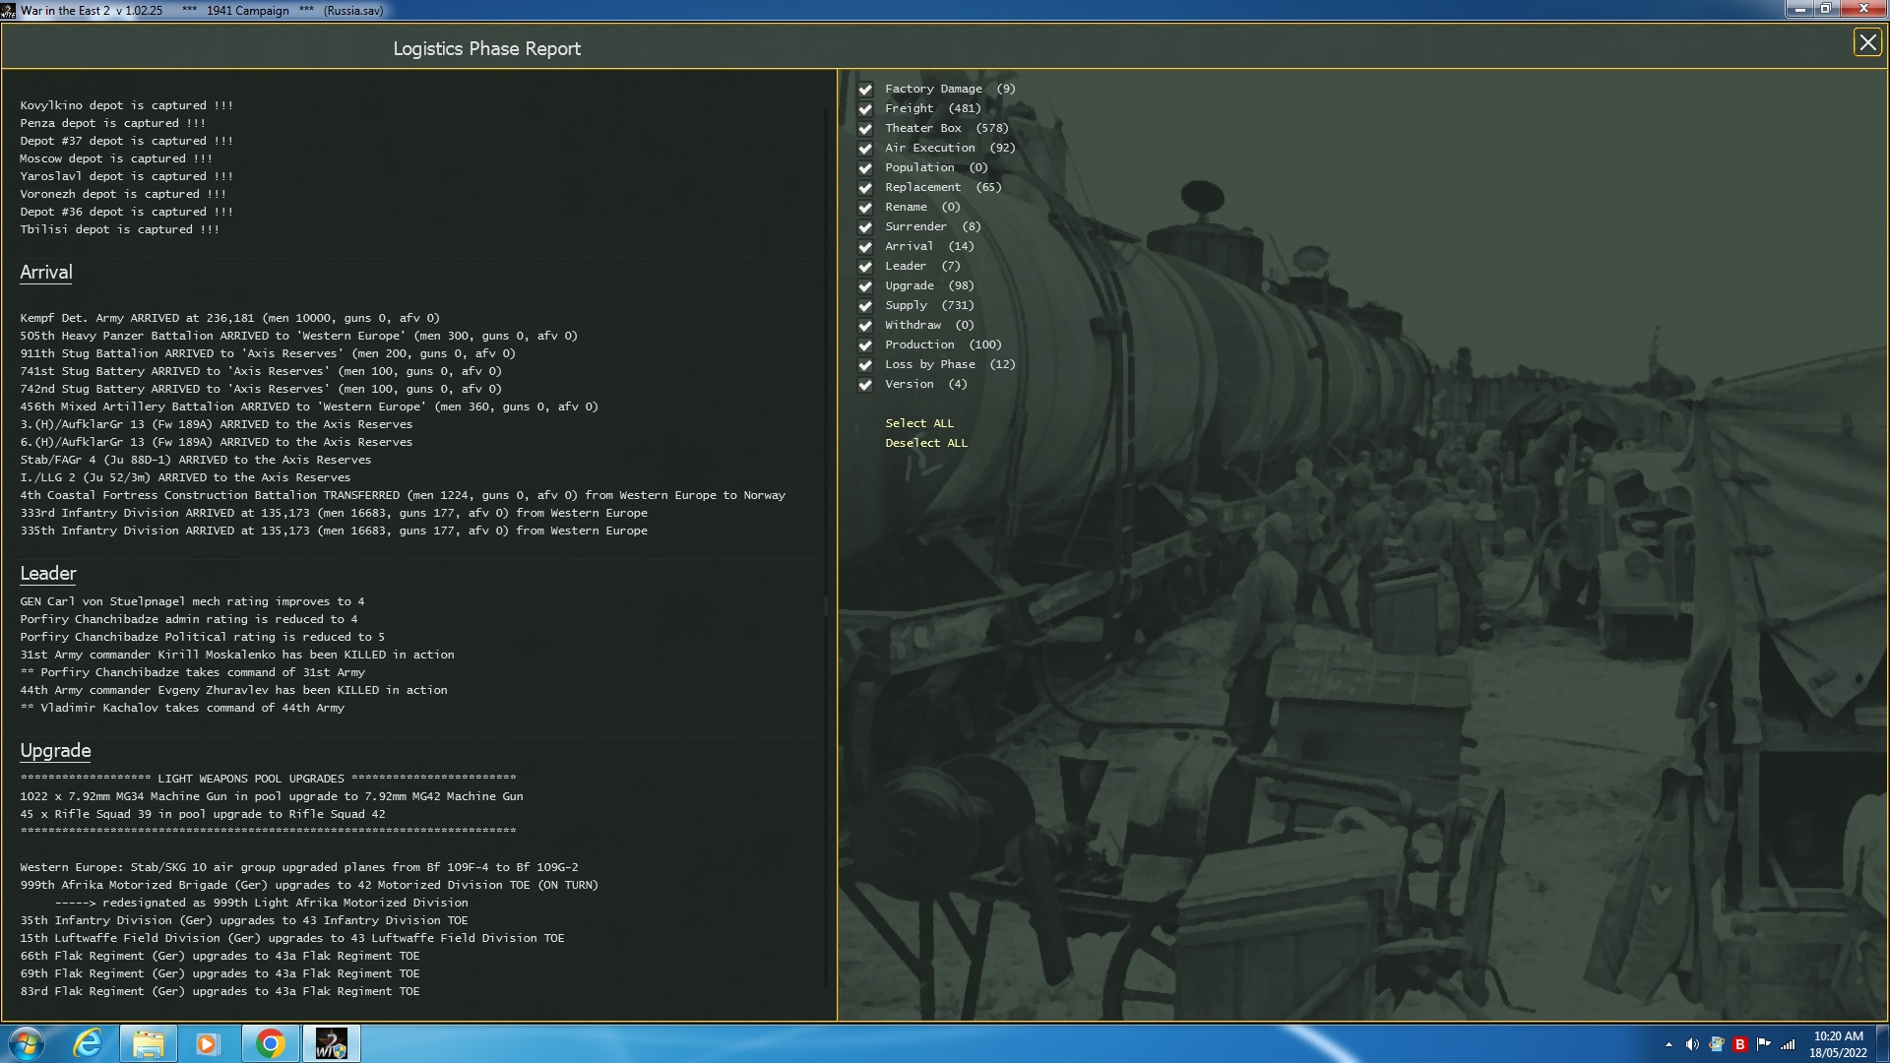The width and height of the screenshot is (1890, 1063).
Task: Toggle the Loss by Phase checkbox
Action: tap(865, 365)
